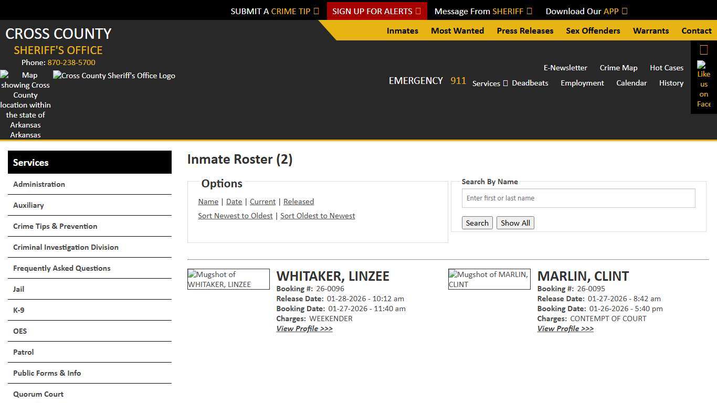Open the Most Wanted page
This screenshot has height=403, width=717.
[457, 30]
